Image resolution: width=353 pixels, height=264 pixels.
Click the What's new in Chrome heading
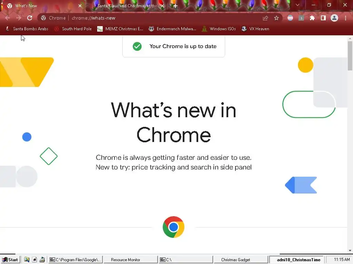click(x=174, y=122)
